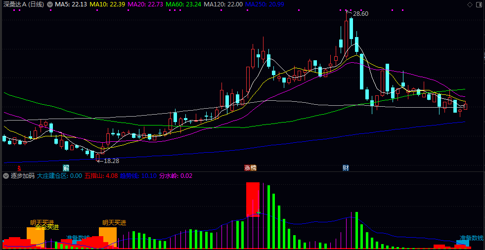Click the 趋势线: 10.10 value
The width and height of the screenshot is (485, 250).
pos(138,176)
